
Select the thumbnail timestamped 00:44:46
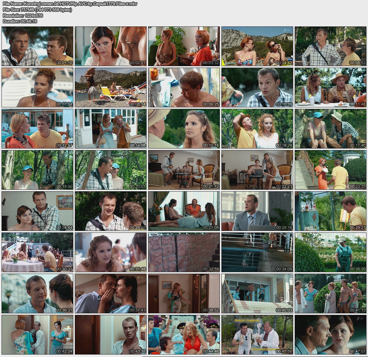[184, 335]
